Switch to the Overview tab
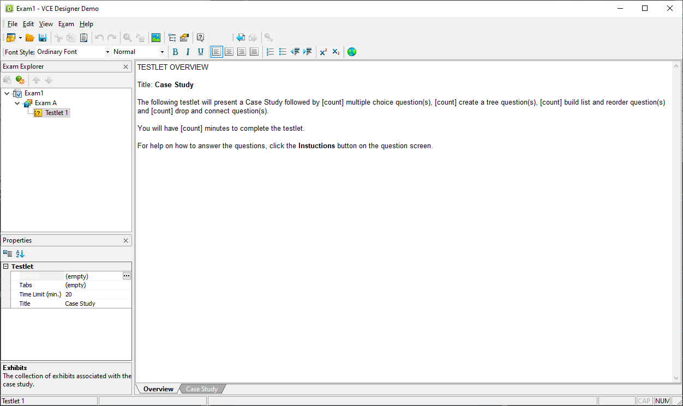The width and height of the screenshot is (683, 406). [x=158, y=389]
